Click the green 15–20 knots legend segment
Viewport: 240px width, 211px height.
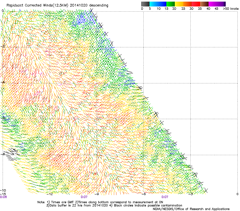[x=171, y=4]
